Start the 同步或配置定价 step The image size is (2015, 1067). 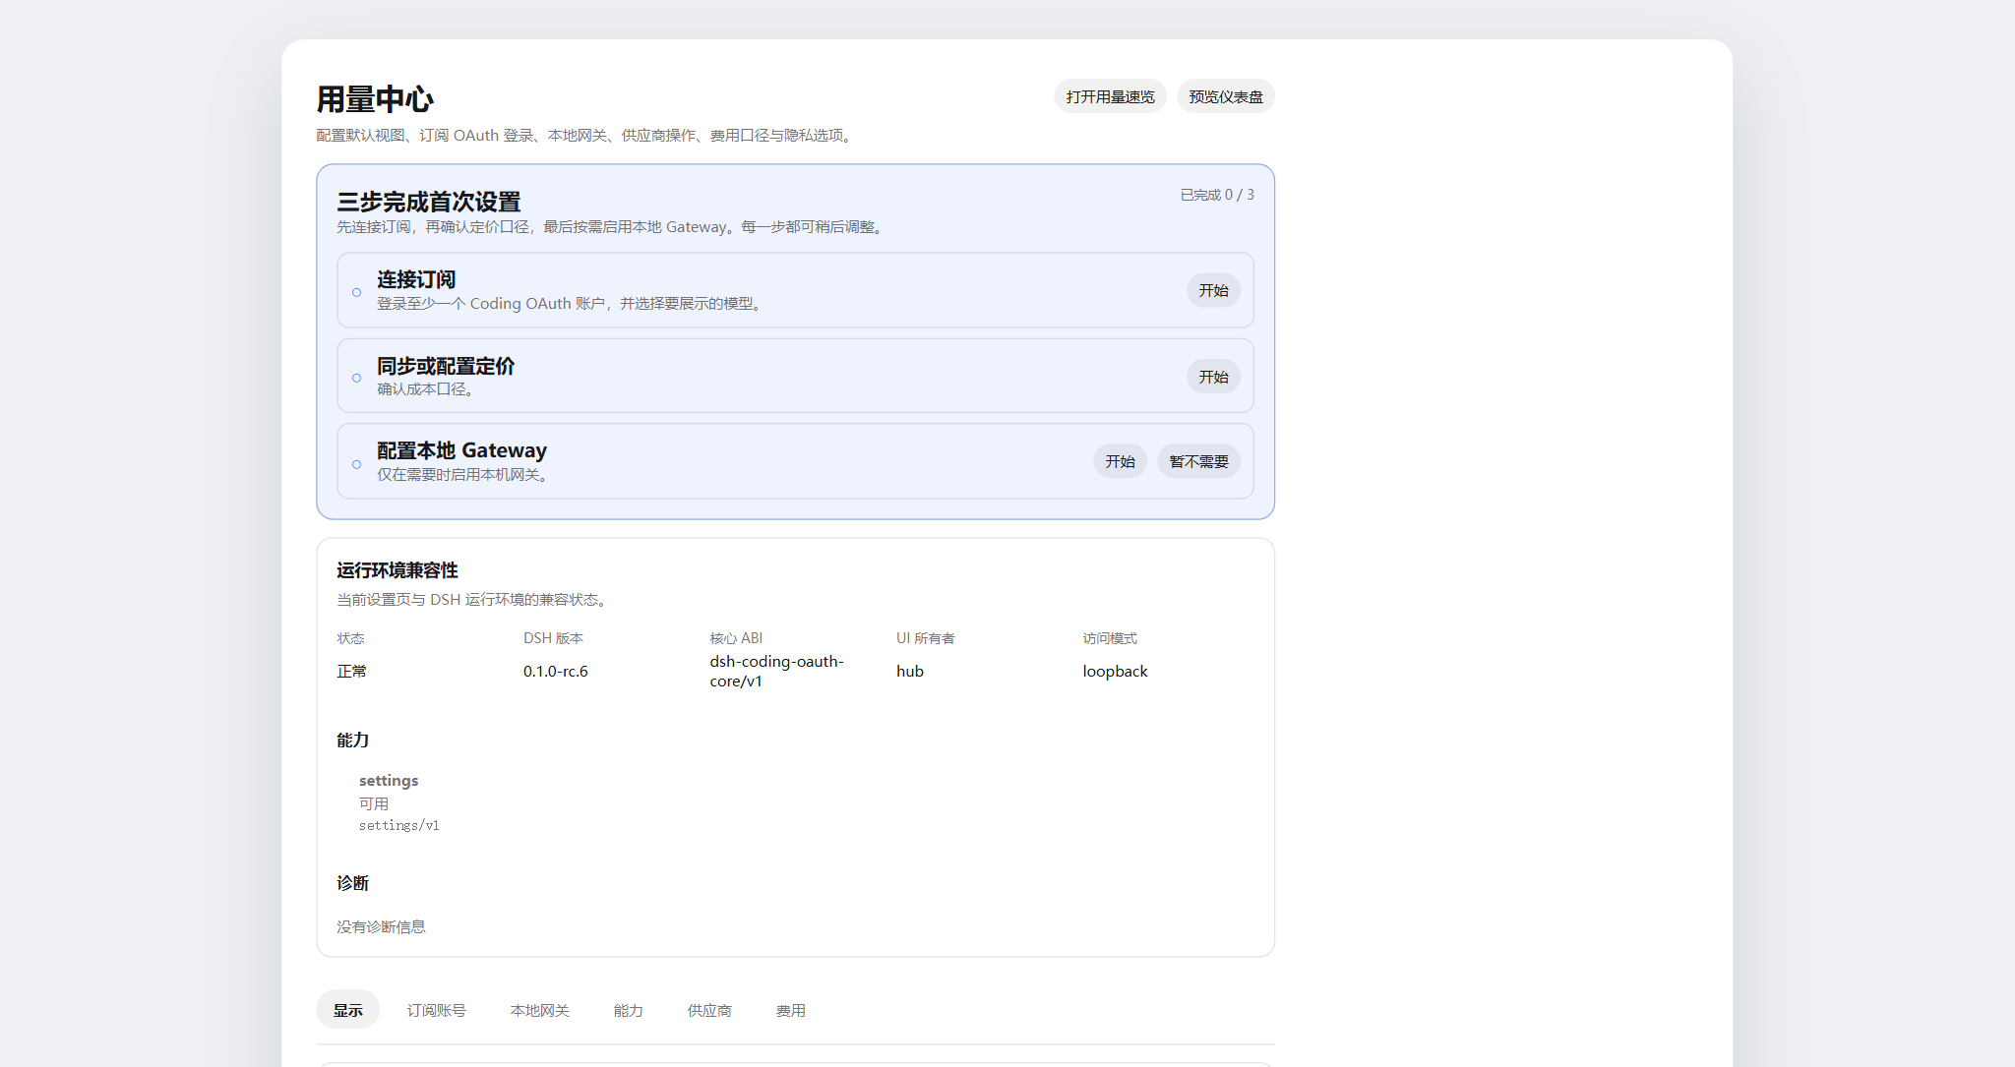[1213, 377]
